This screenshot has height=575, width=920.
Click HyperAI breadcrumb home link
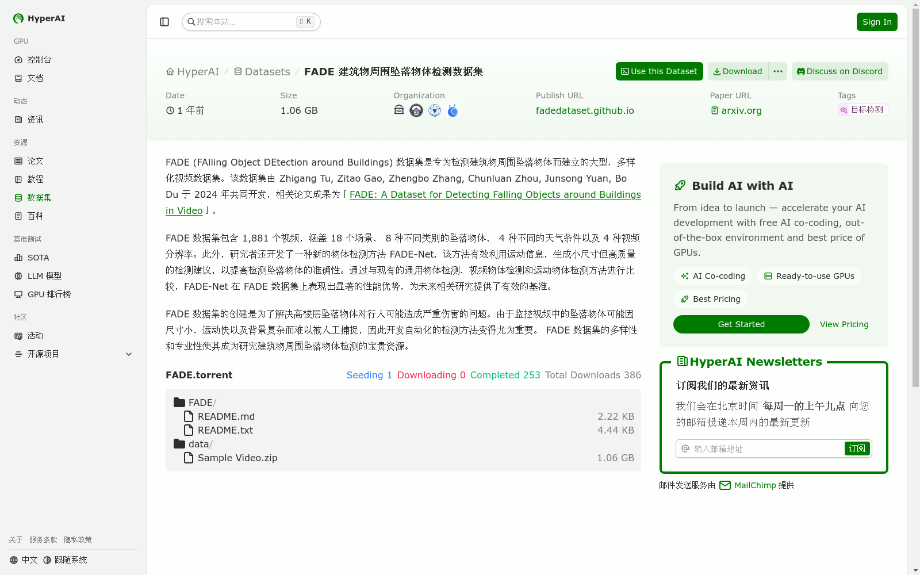click(193, 72)
